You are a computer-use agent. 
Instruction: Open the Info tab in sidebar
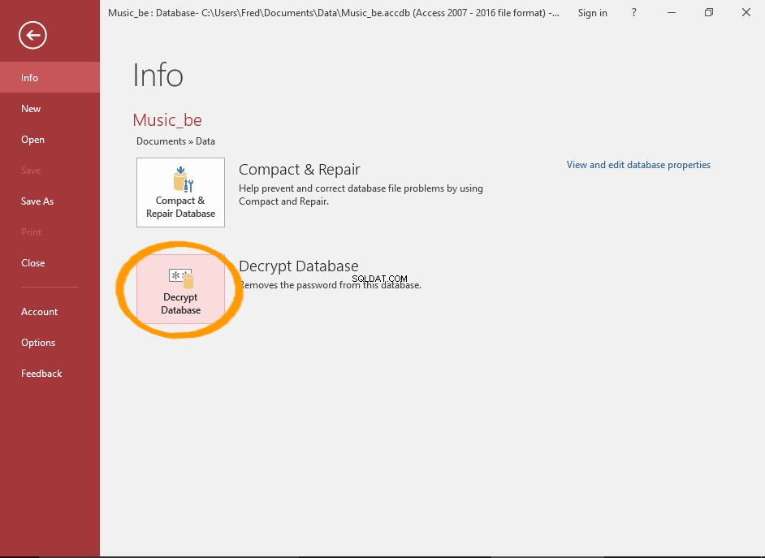pyautogui.click(x=50, y=77)
